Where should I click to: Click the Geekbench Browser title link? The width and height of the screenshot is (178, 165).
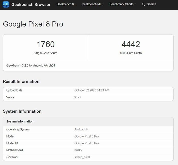(31, 4)
